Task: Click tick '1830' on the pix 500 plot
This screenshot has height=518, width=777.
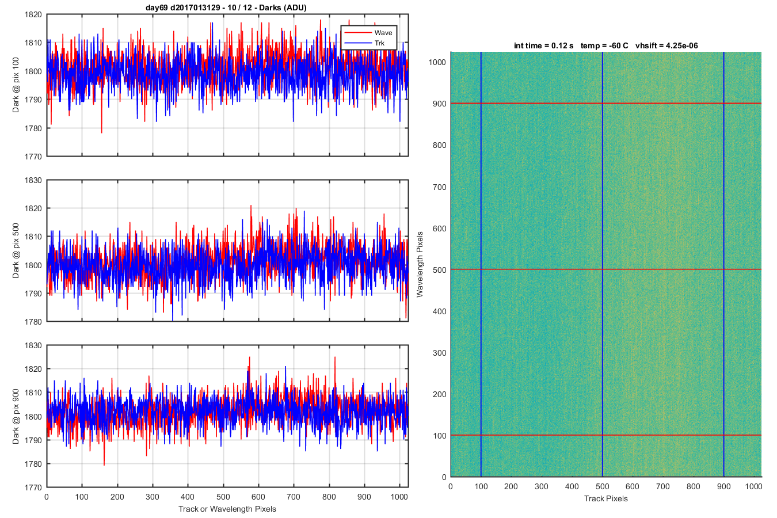Action: (x=33, y=180)
